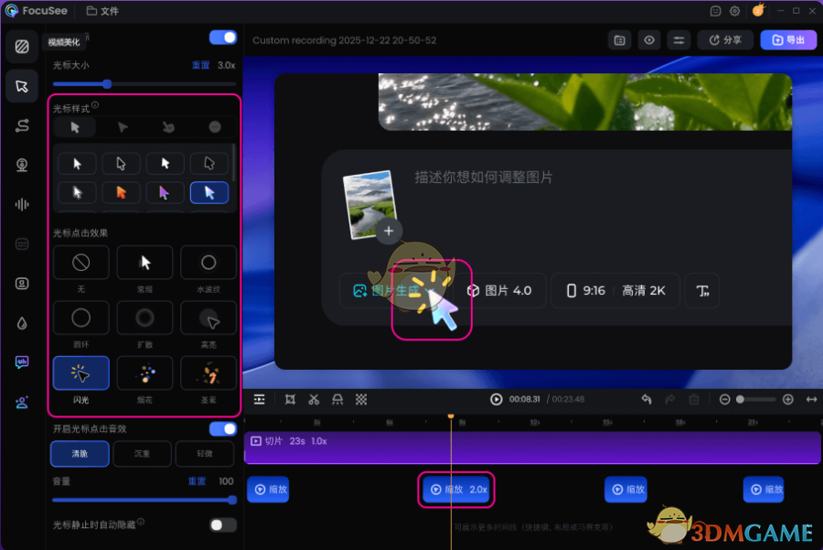Click the 导出 export button
Screen dimensions: 823x550
tap(788, 39)
